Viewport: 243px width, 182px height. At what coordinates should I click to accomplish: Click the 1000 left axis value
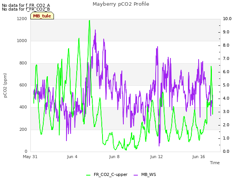[x=22, y=41]
